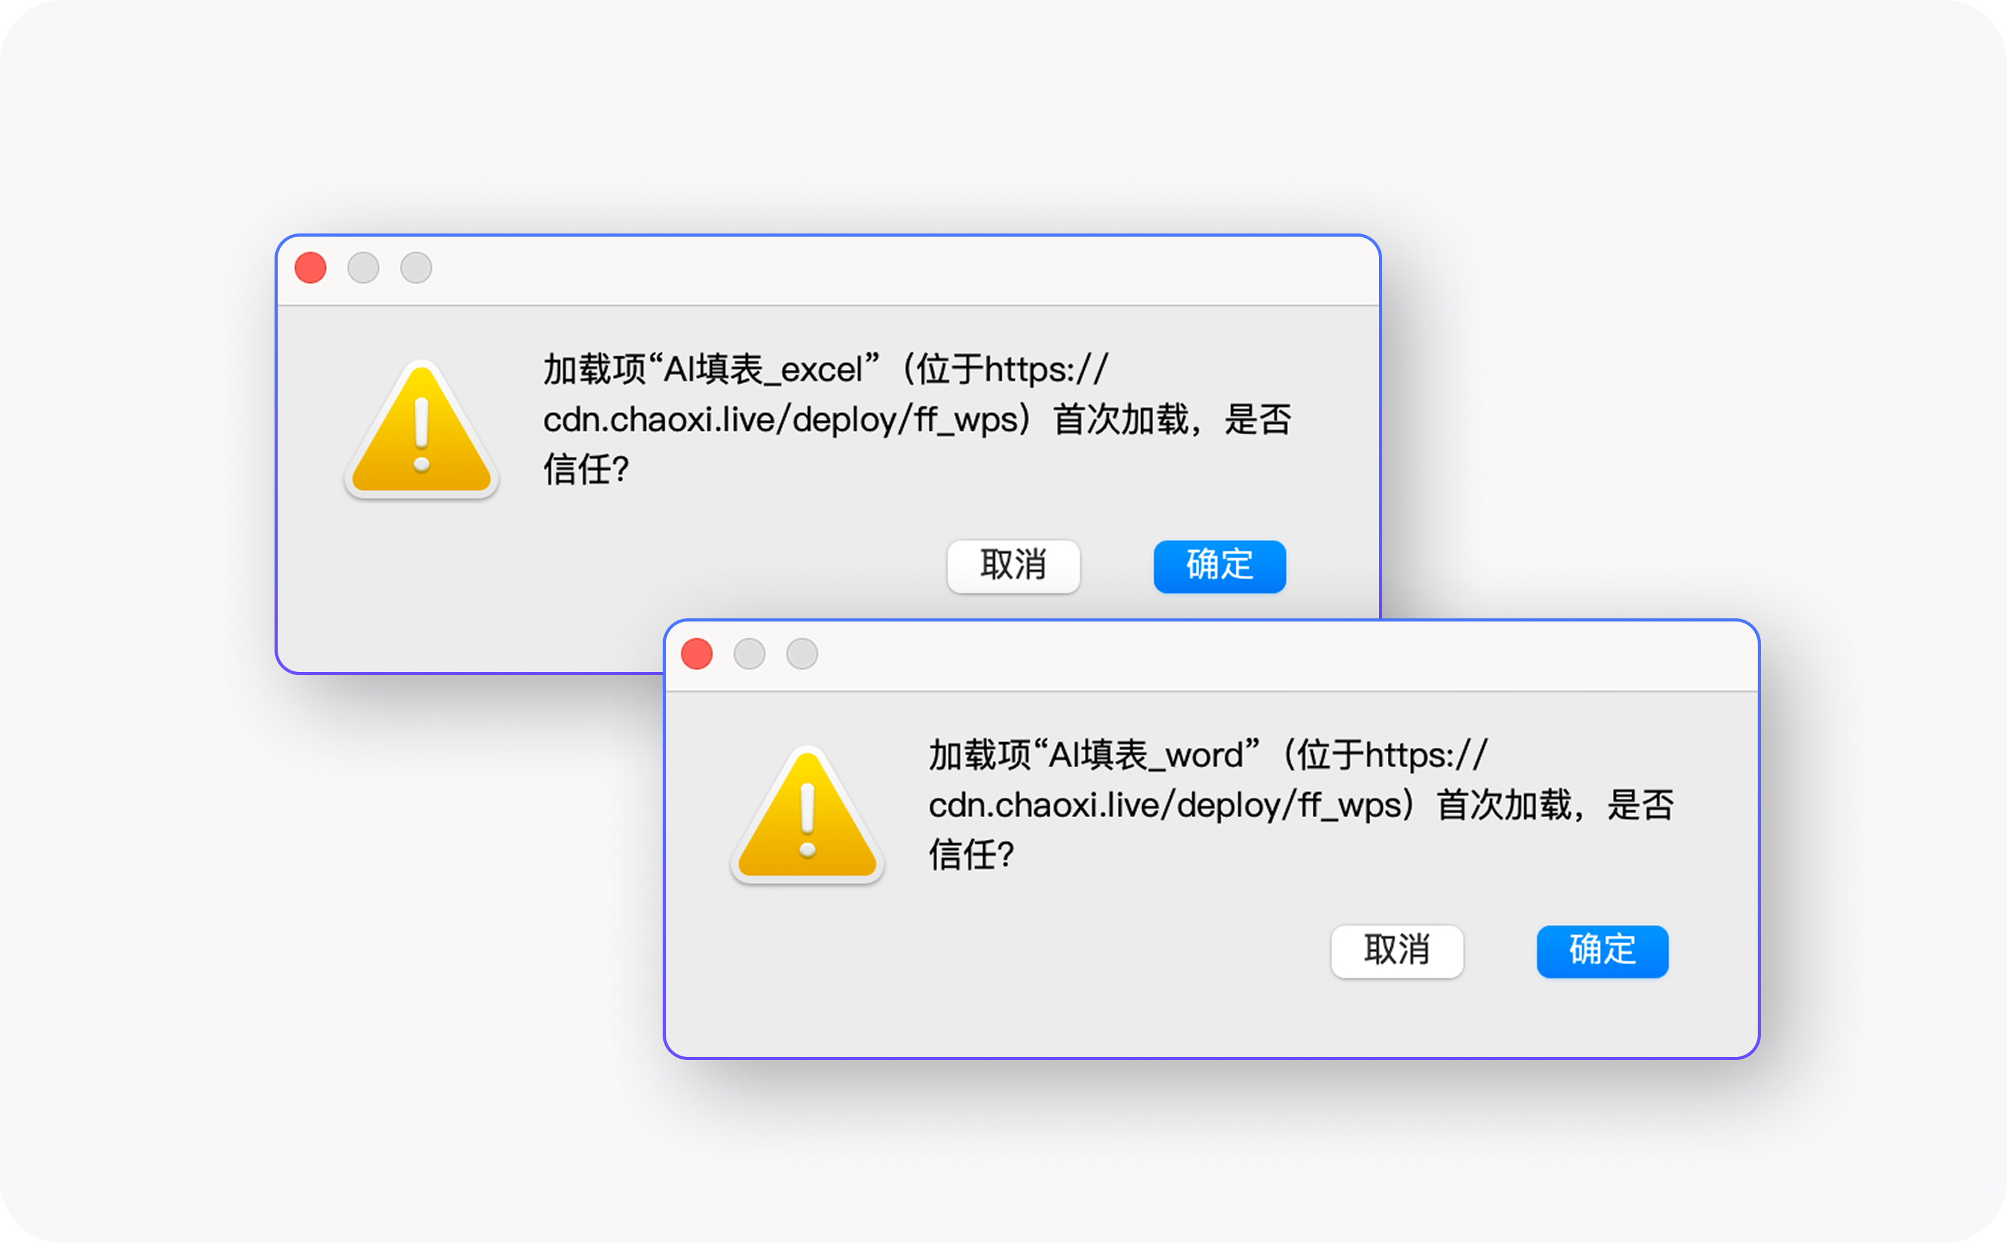Image resolution: width=2007 pixels, height=1243 pixels.
Task: Close the AI填表_excel dialog with red button
Action: pyautogui.click(x=311, y=268)
